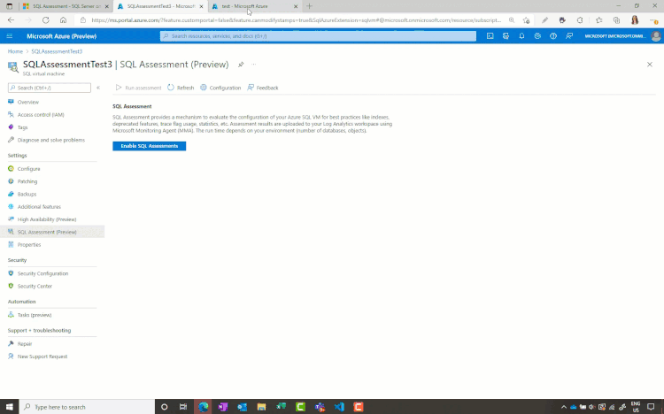Open Repair under Support
The image size is (664, 414).
pyautogui.click(x=25, y=344)
